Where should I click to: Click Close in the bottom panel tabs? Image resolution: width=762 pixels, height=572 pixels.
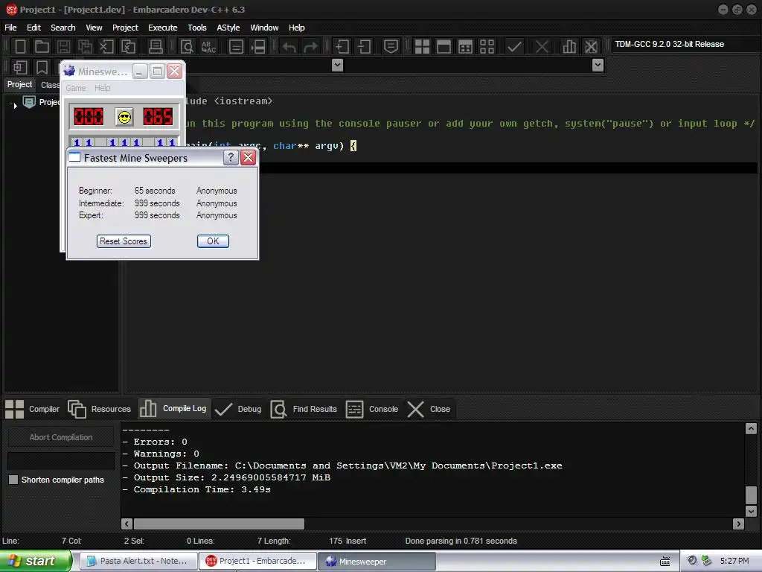429,409
